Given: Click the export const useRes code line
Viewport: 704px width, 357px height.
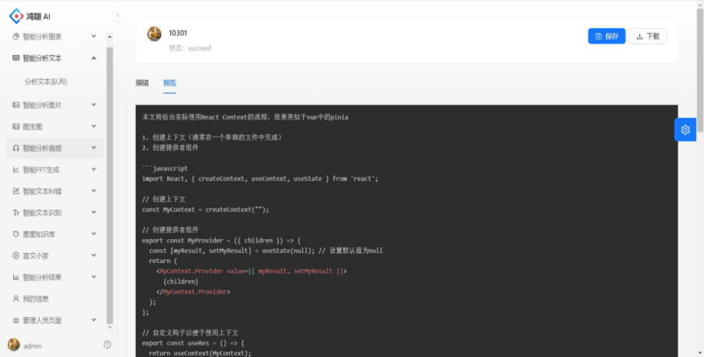Looking at the screenshot, I should click(193, 343).
